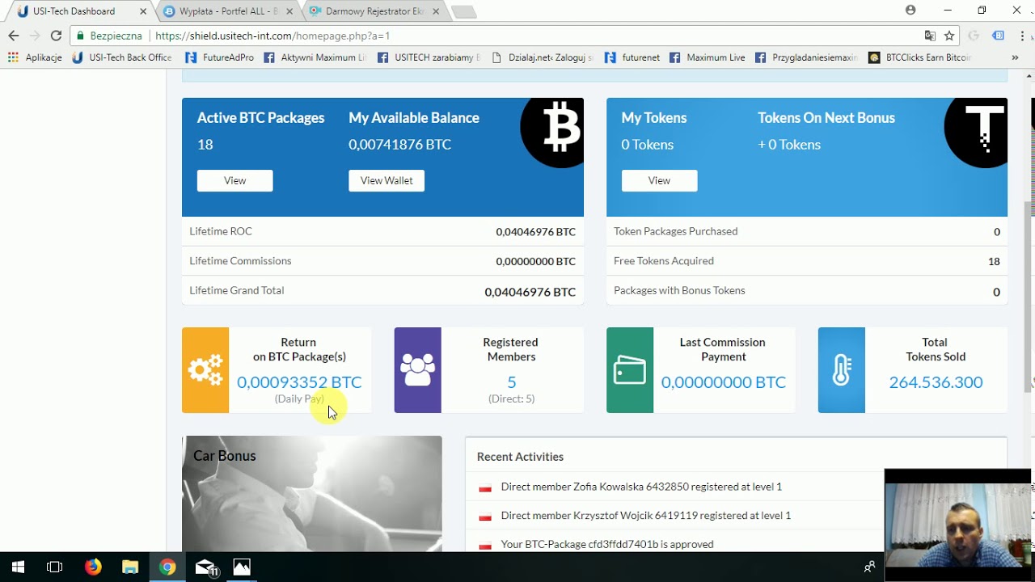
Task: Click Registered Members count 5
Action: [511, 382]
